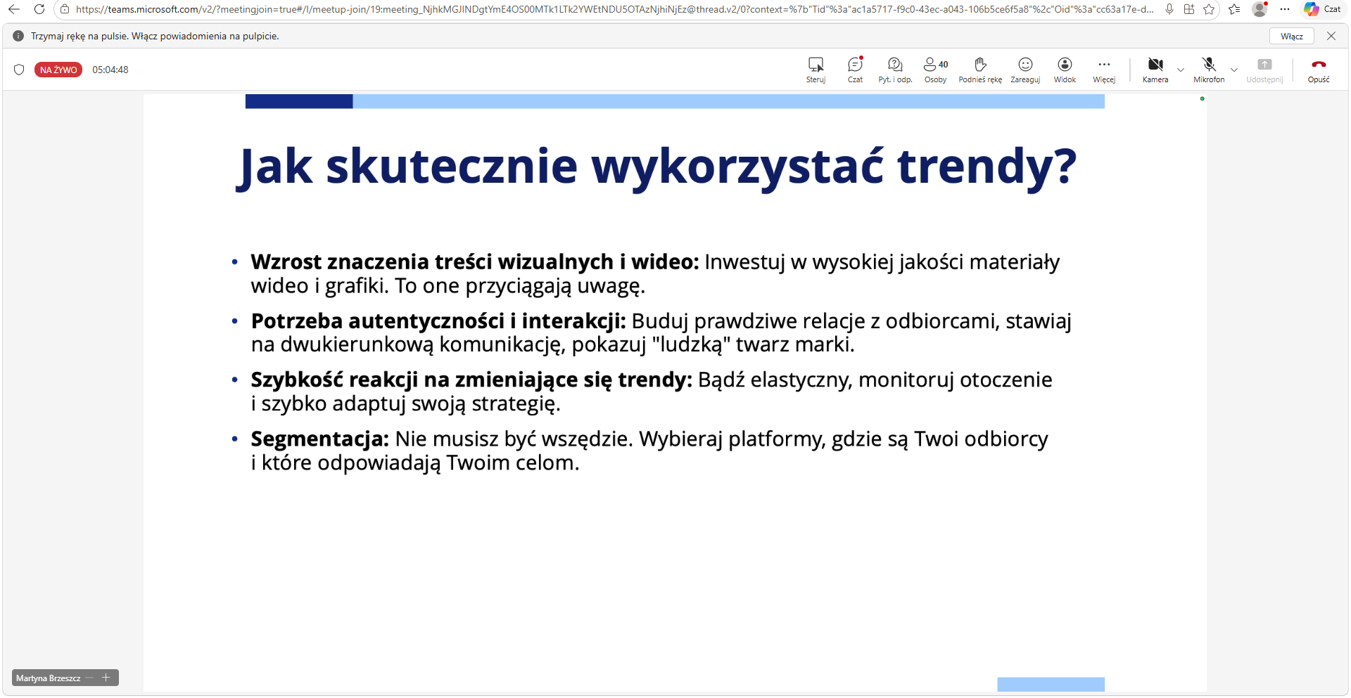The height and width of the screenshot is (698, 1351).
Task: Unmute the Mikrofon
Action: [x=1209, y=70]
